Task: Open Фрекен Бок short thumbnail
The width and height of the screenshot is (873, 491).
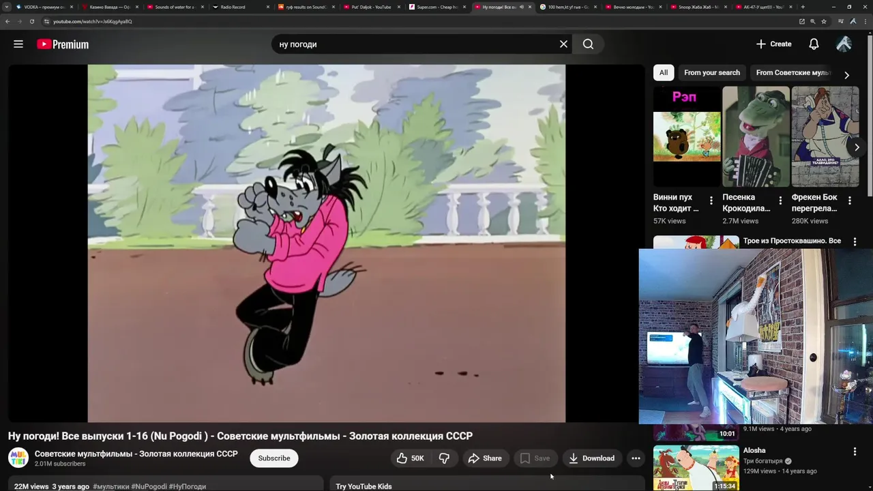Action: (x=825, y=136)
